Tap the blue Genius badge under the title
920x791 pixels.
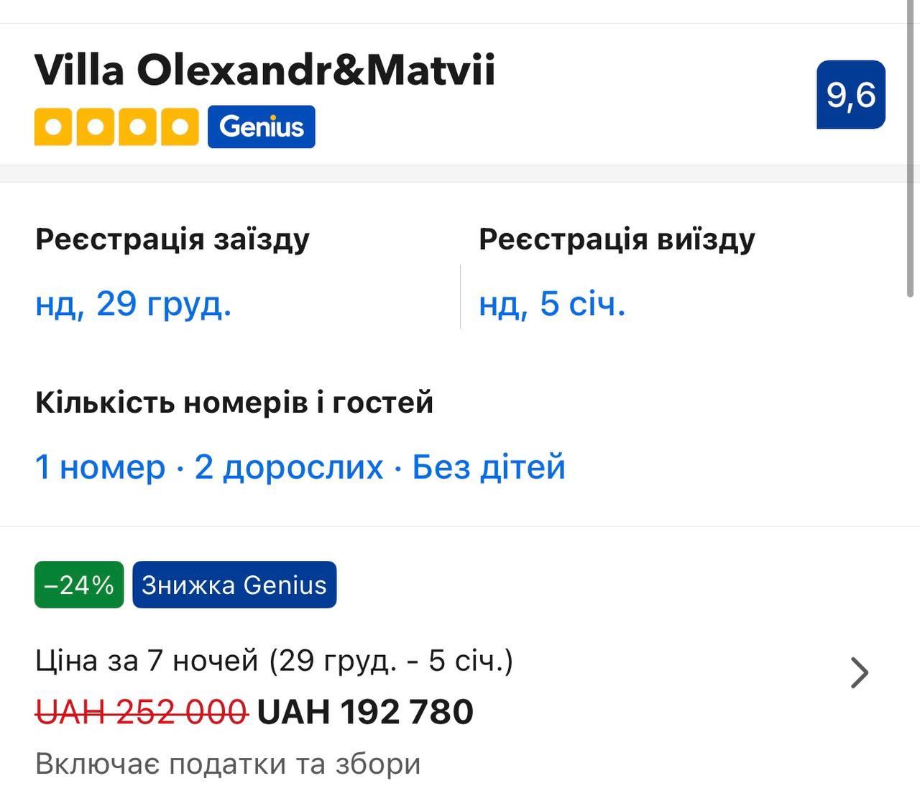[261, 127]
